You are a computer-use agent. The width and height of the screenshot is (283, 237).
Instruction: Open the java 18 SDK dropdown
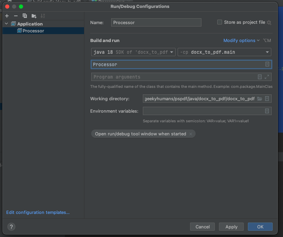[x=133, y=52]
